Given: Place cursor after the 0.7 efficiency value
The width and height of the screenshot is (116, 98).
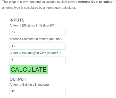Looking at the screenshot, I should pyautogui.click(x=15, y=32).
